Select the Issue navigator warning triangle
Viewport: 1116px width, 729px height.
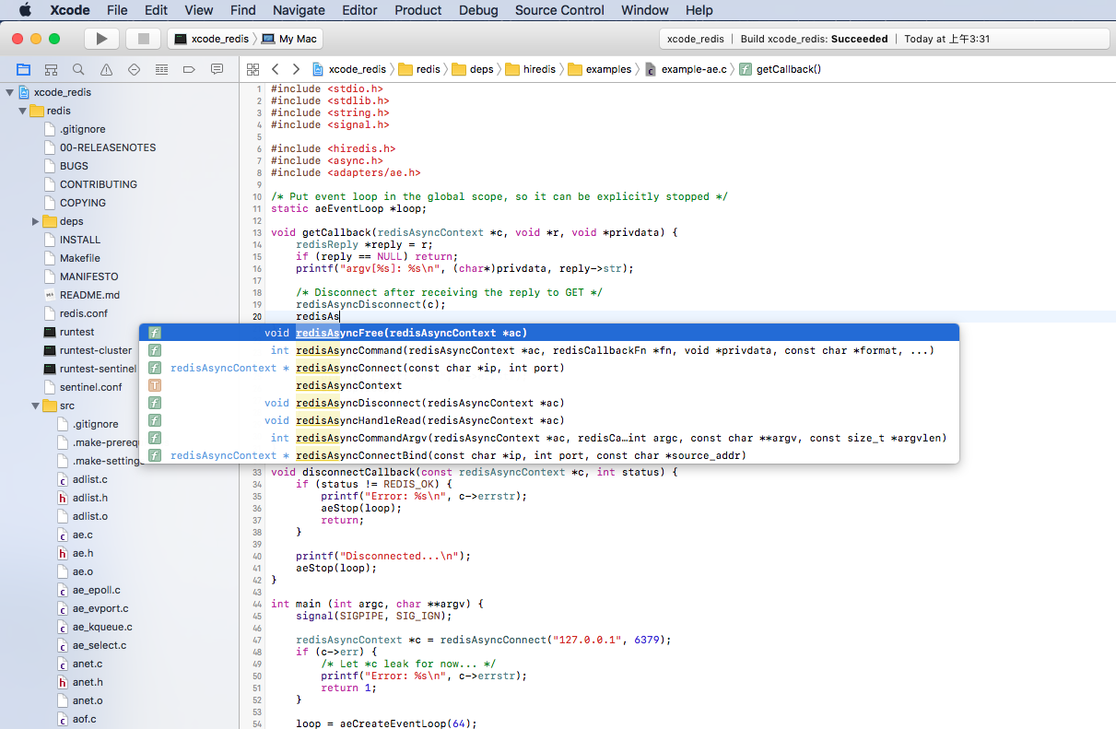pyautogui.click(x=107, y=68)
